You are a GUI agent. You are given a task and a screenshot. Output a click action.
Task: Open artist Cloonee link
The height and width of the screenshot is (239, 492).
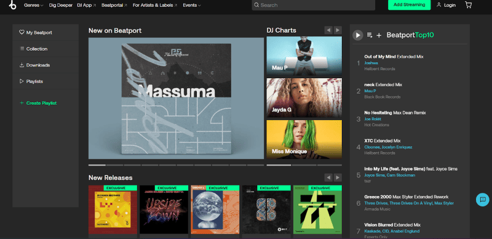[x=372, y=147]
